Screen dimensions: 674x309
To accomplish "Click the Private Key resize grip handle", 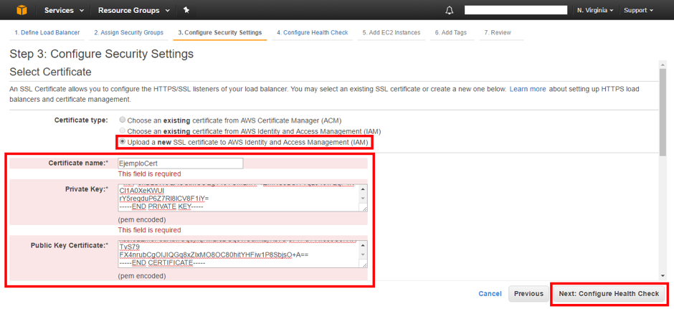I will [x=364, y=208].
